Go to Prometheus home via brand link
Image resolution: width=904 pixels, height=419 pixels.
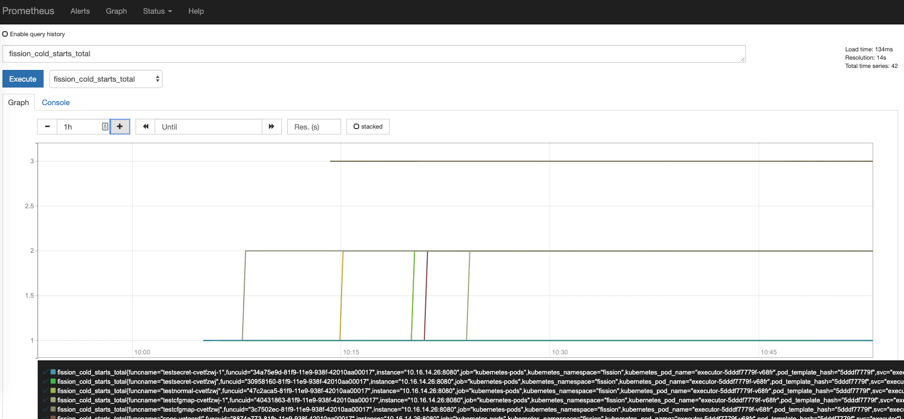(28, 11)
